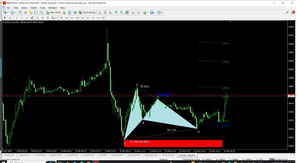This screenshot has width=298, height=163.
Task: Switch to the GBPJPY,M15 chart tab
Action: (x=56, y=155)
